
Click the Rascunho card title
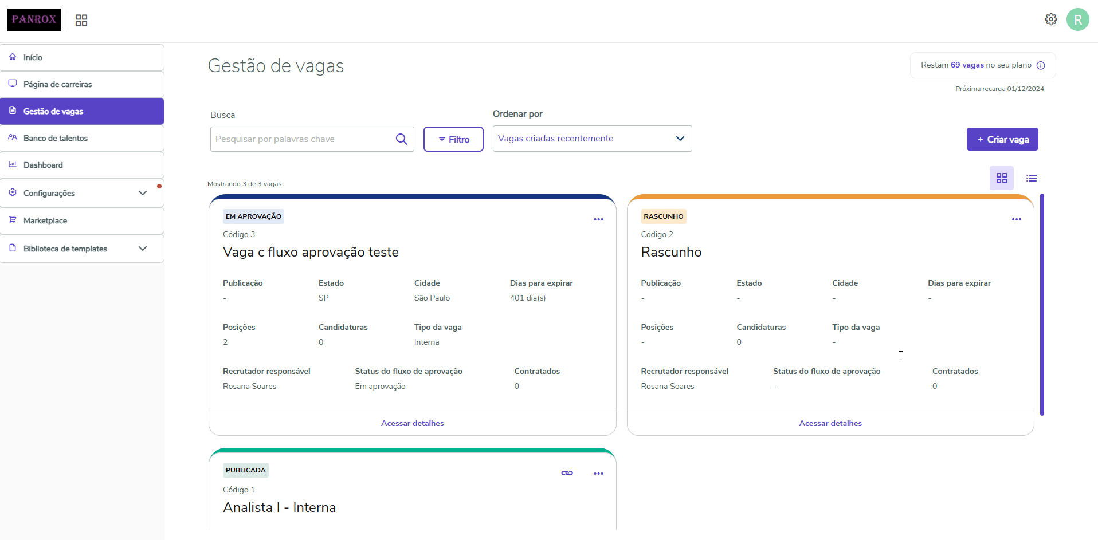(671, 252)
